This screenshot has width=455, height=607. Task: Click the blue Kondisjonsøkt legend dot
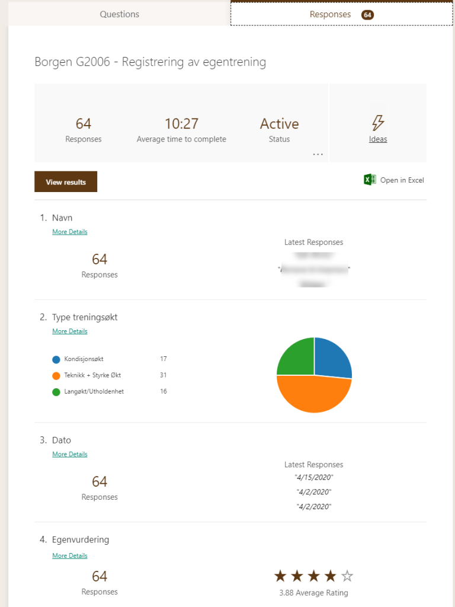[x=56, y=359]
